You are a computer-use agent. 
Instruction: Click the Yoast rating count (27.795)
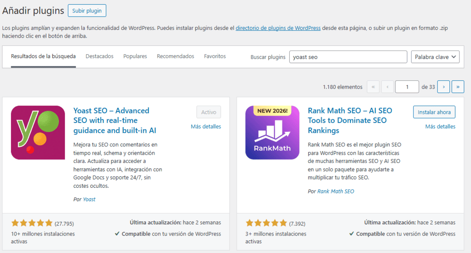pyautogui.click(x=64, y=224)
